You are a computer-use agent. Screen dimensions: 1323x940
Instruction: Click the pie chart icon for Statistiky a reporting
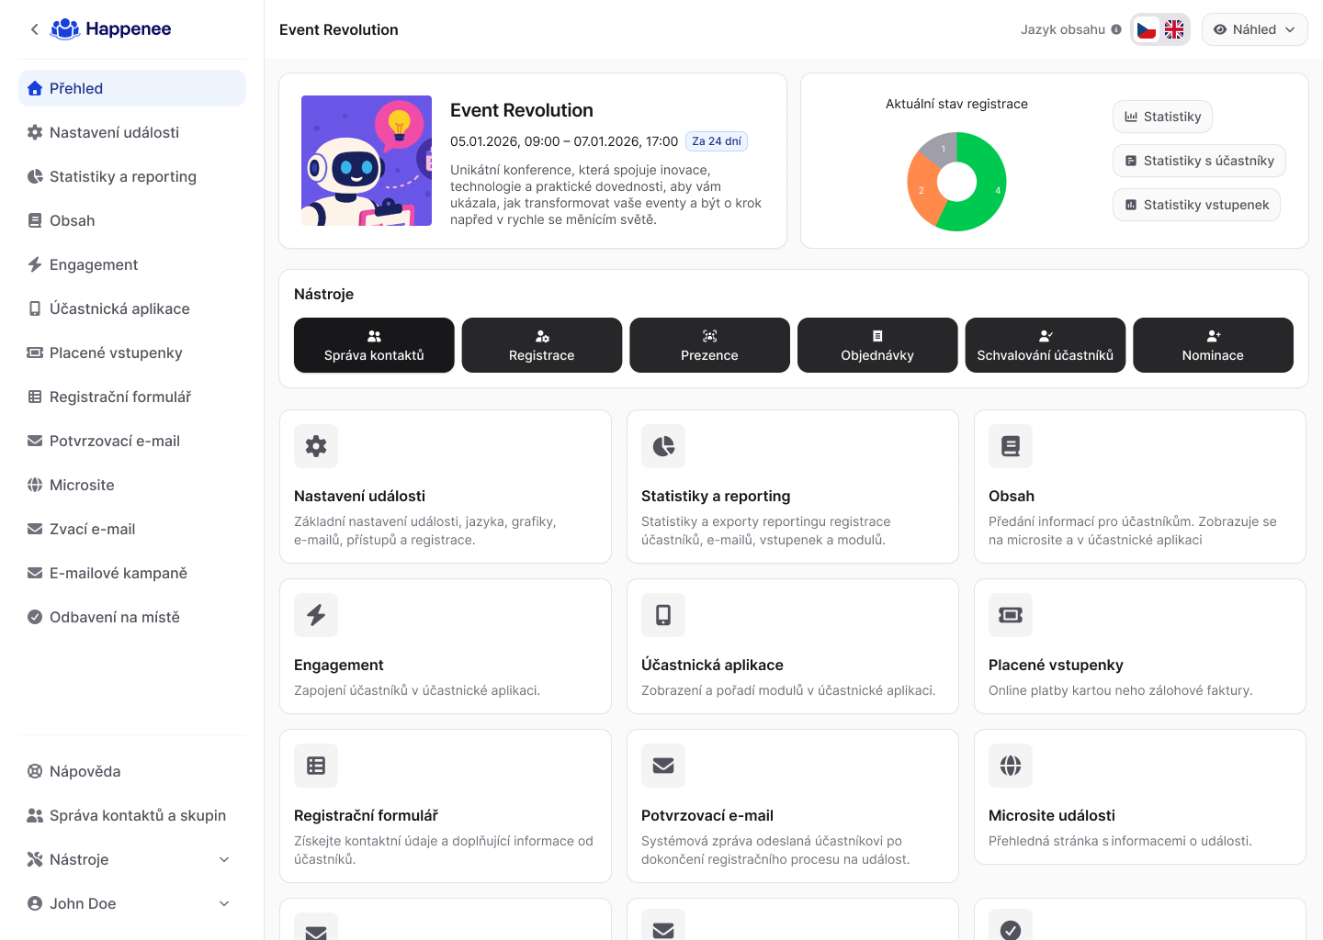[663, 446]
